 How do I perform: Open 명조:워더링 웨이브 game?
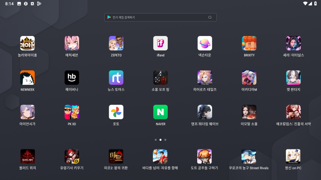pyautogui.click(x=205, y=112)
